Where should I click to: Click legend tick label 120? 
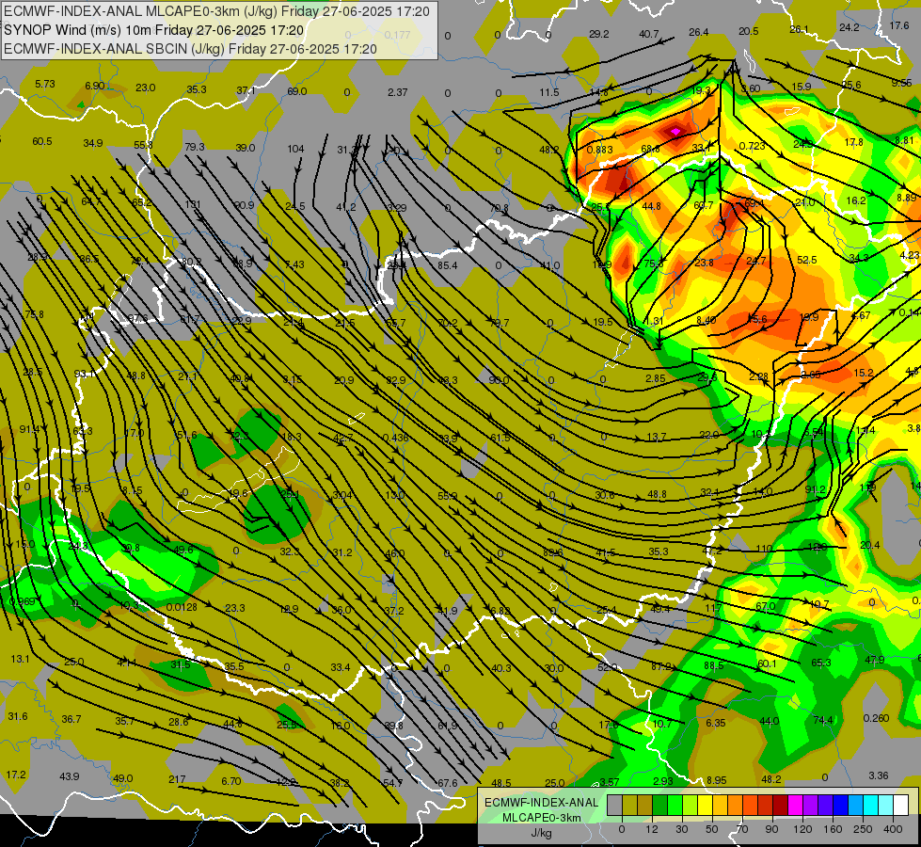802,829
